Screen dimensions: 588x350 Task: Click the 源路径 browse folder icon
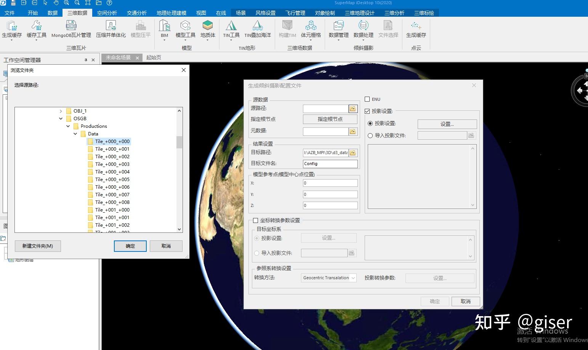[x=353, y=109]
